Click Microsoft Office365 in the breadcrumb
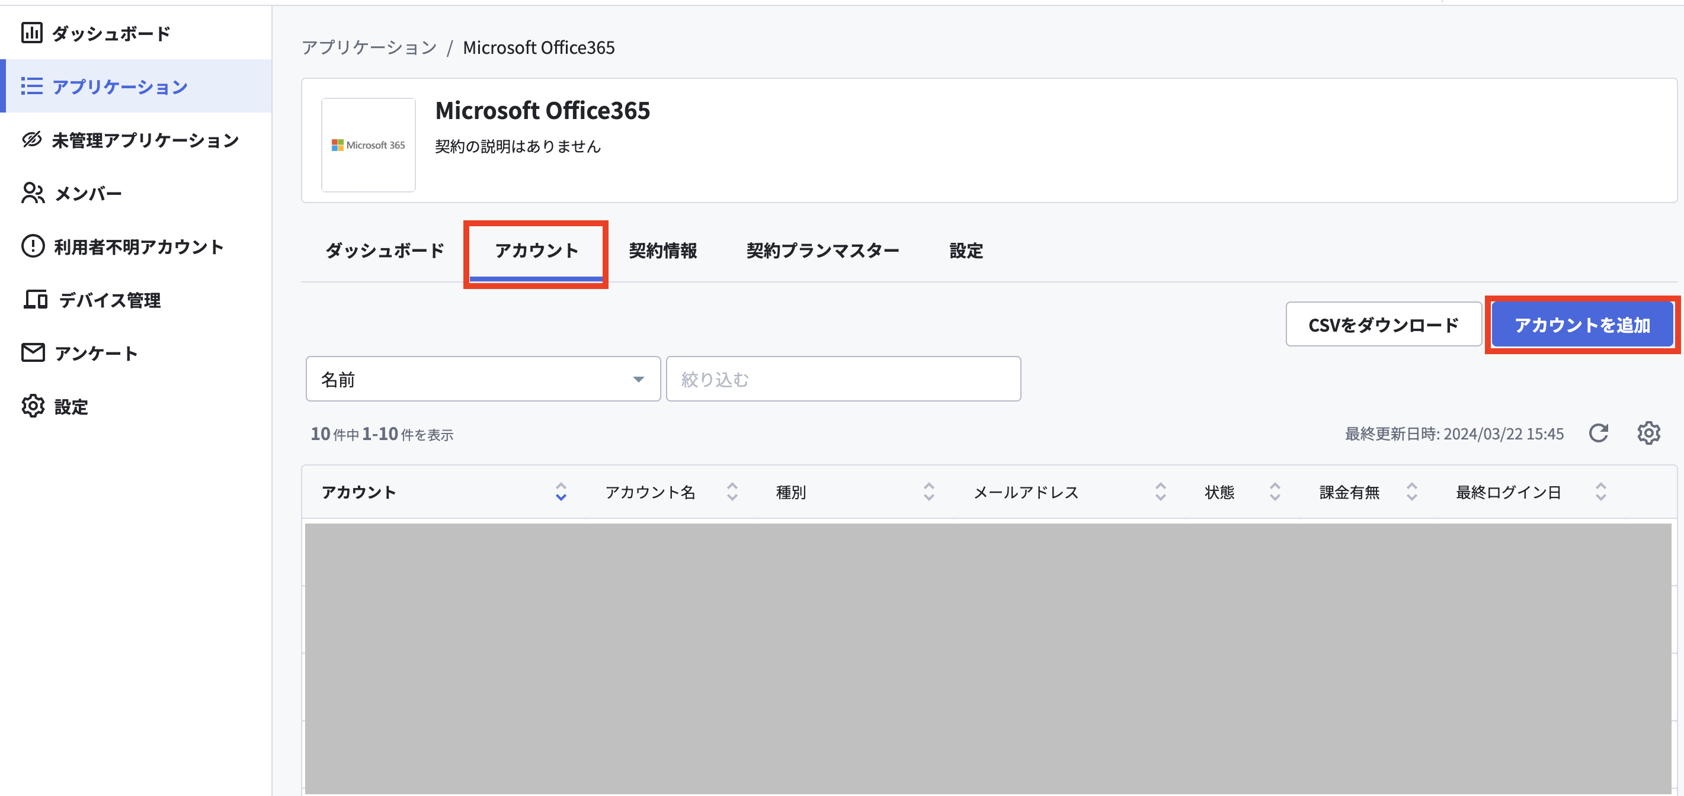 [539, 48]
